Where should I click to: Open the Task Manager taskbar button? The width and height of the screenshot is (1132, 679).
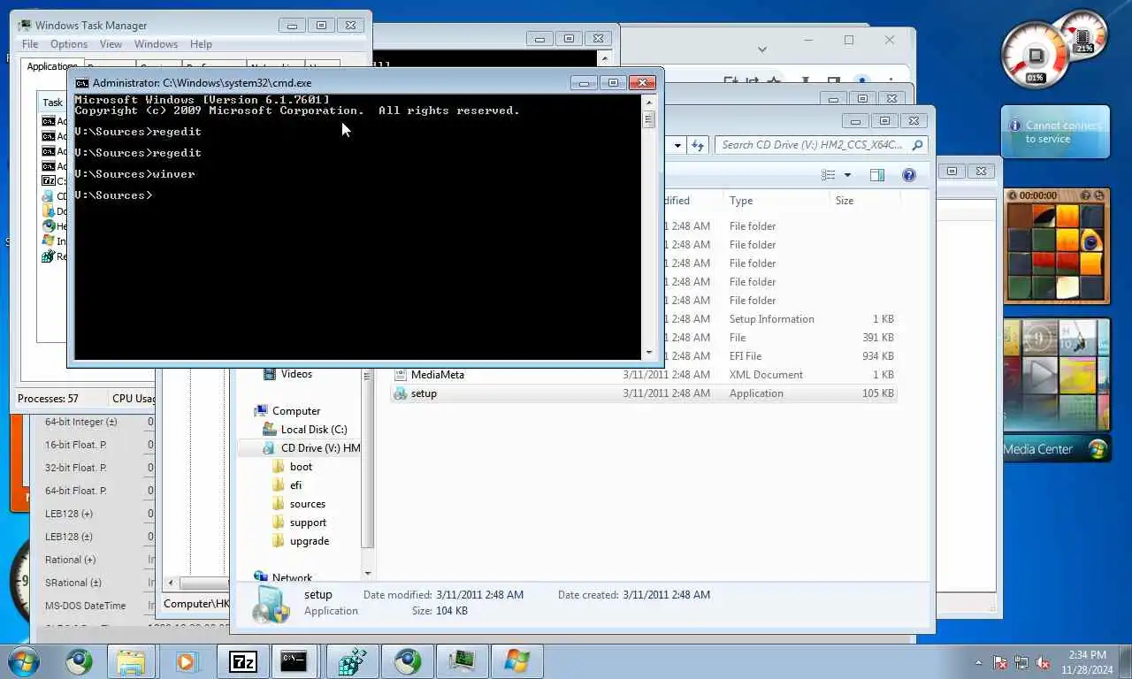(462, 661)
